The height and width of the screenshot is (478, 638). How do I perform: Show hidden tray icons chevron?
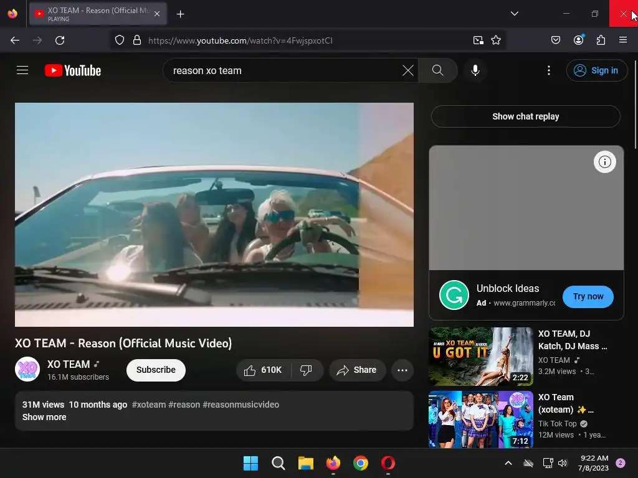pyautogui.click(x=508, y=463)
